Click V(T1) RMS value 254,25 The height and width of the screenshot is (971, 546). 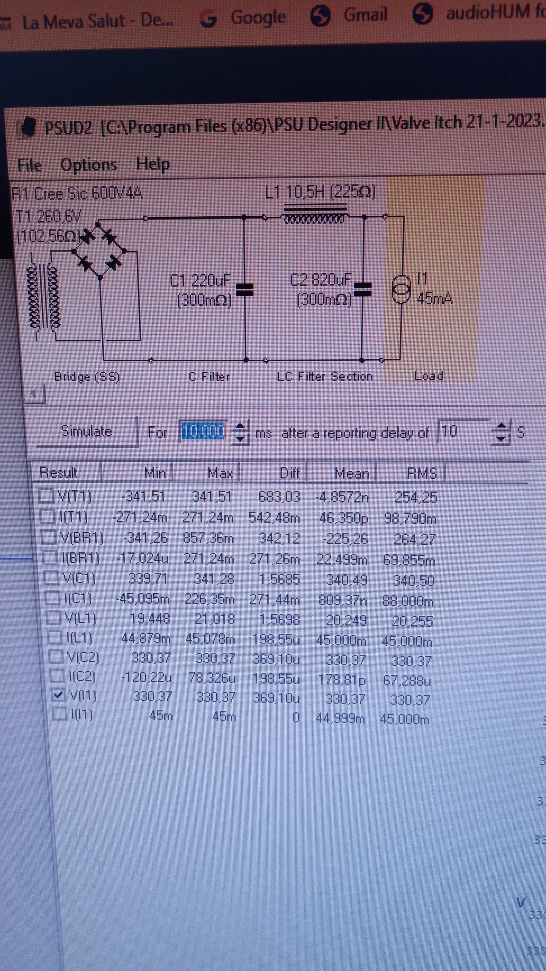pyautogui.click(x=416, y=497)
